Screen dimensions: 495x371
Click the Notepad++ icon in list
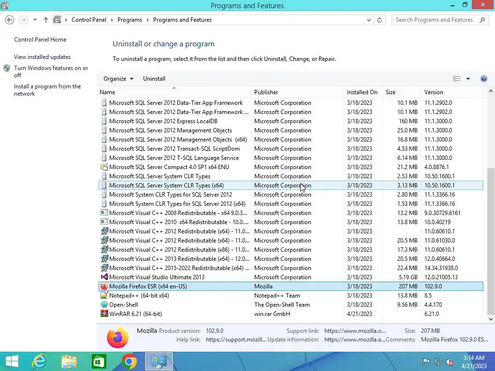104,295
